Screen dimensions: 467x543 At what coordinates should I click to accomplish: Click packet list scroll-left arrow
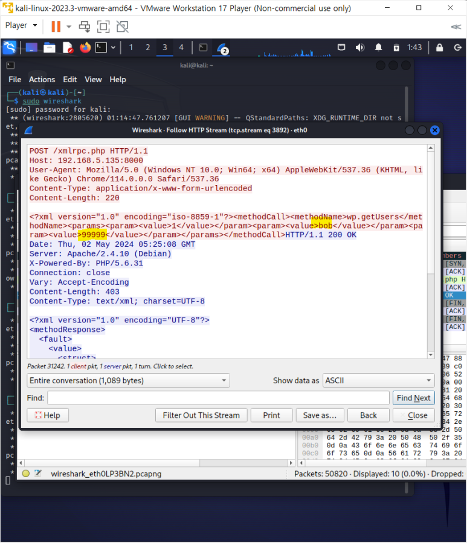pyautogui.click(x=21, y=463)
